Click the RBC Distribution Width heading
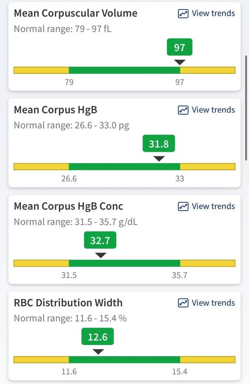The width and height of the screenshot is (249, 384). coord(68,303)
